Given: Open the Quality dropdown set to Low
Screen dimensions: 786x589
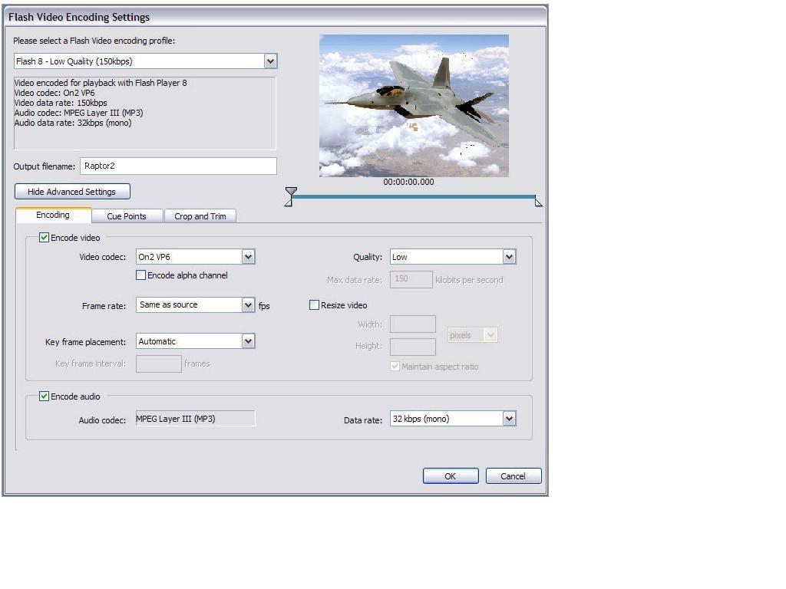Looking at the screenshot, I should (509, 257).
